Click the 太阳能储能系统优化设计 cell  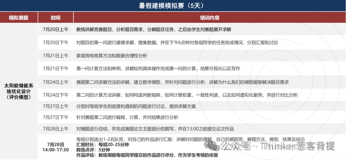click(19, 91)
